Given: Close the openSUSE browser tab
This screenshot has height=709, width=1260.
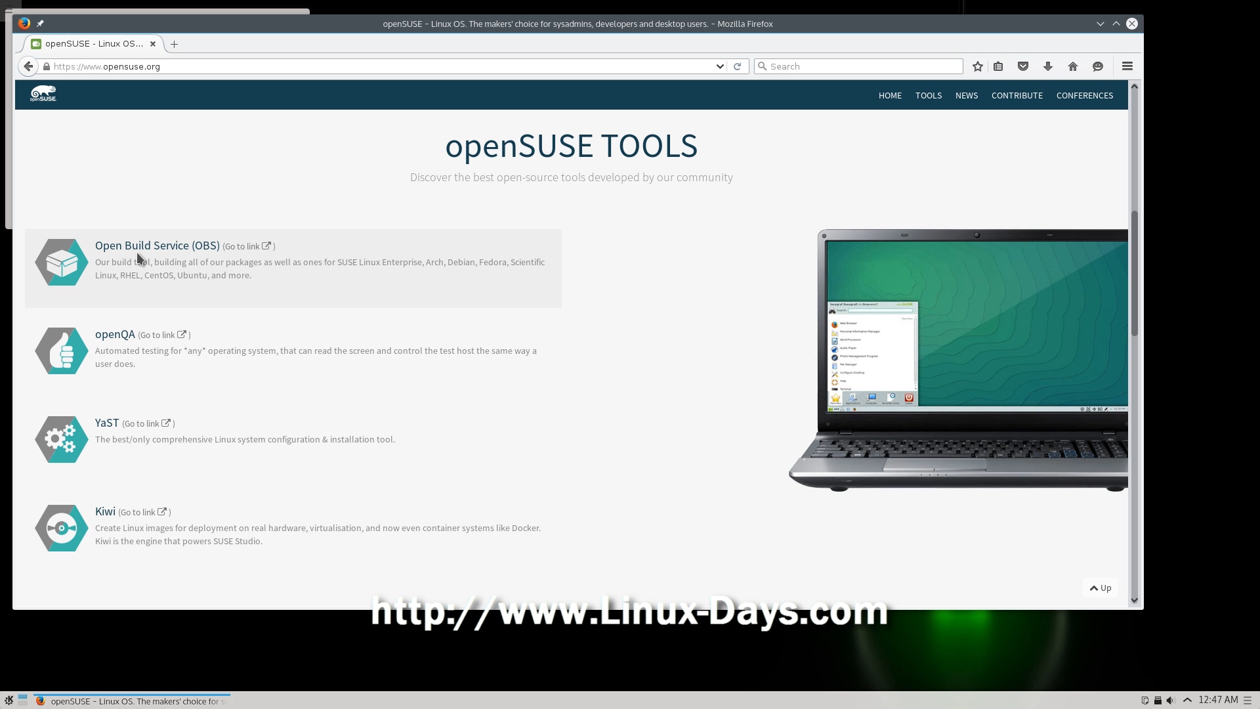Looking at the screenshot, I should click(x=153, y=44).
